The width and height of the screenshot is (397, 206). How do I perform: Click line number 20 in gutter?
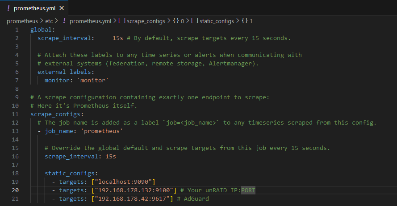tap(15, 190)
